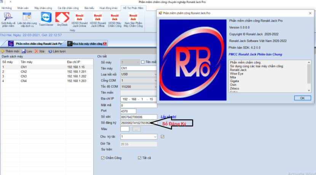316x175 pixels.
Task: Open the Loại kết nối USB dropdown
Action: click(x=139, y=74)
